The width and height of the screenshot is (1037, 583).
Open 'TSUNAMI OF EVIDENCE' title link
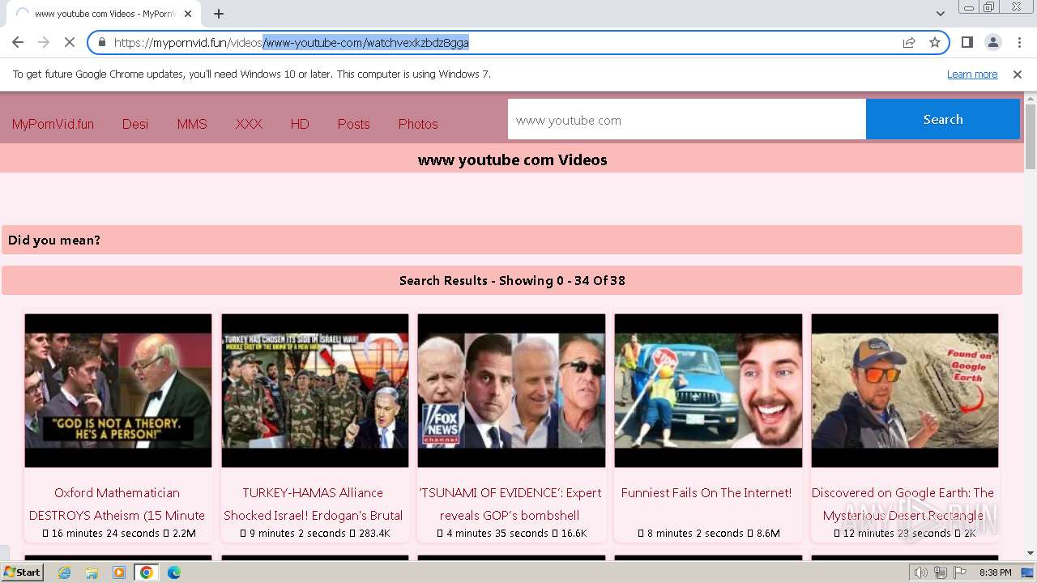pos(510,504)
